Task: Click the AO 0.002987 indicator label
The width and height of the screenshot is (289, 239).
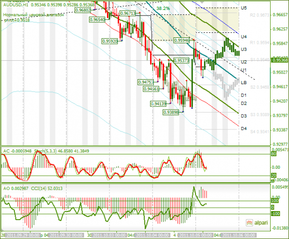Action: click(x=16, y=188)
